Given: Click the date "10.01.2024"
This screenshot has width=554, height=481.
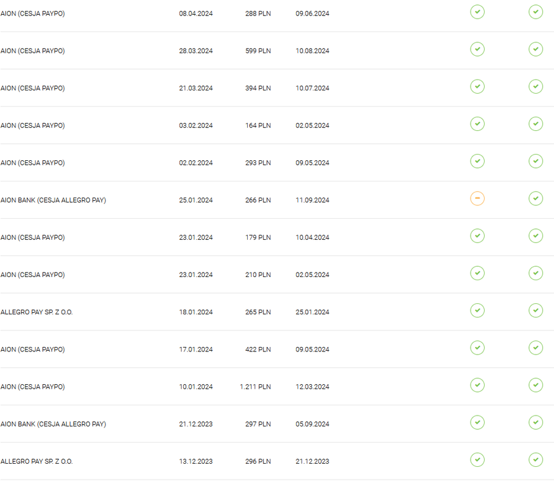Looking at the screenshot, I should point(196,387).
